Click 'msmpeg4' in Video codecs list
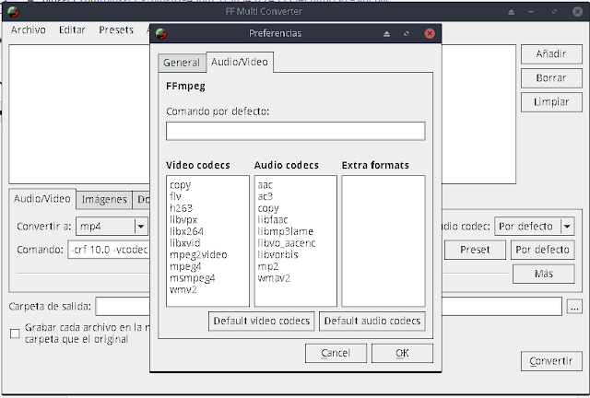The height and width of the screenshot is (398, 590). [193, 278]
